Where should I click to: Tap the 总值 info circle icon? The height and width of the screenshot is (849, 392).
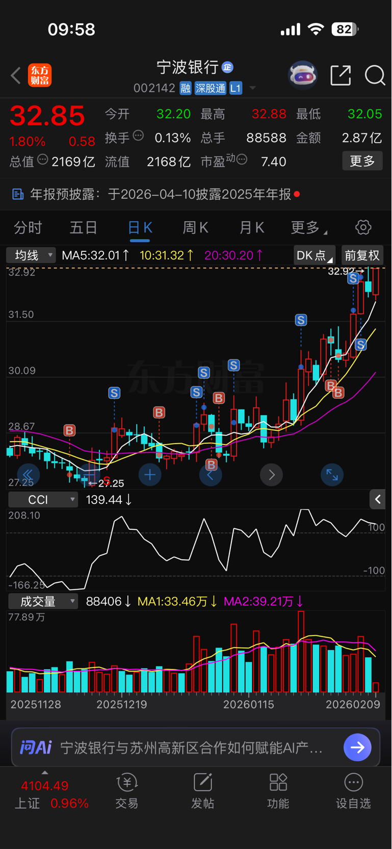(43, 160)
